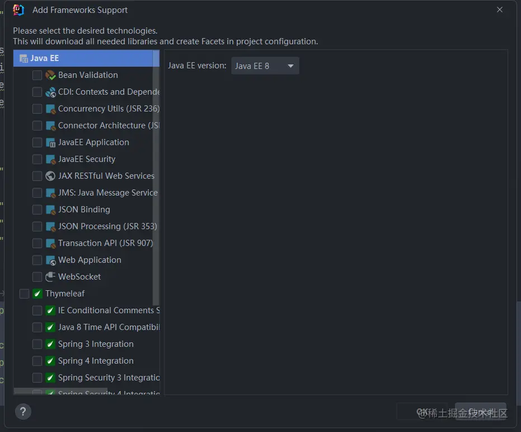Confirm with the OK button
Viewport: 521px width, 432px height.
coord(423,412)
